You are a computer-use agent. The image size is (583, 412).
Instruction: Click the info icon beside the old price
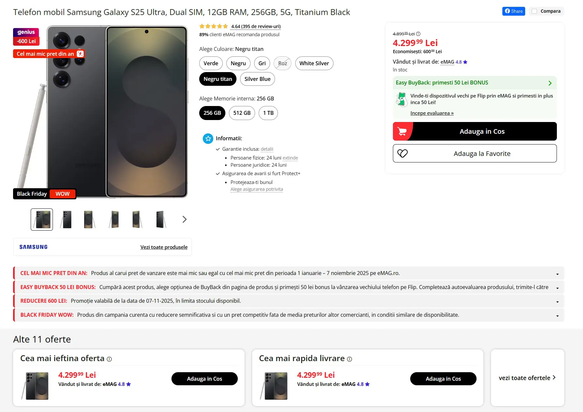418,34
